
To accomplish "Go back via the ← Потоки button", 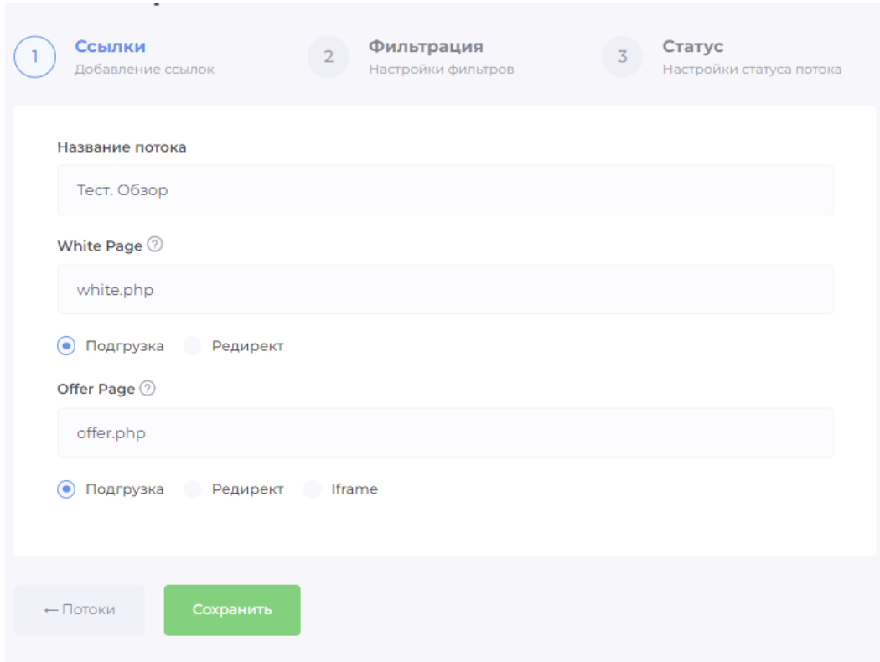I will tap(79, 610).
